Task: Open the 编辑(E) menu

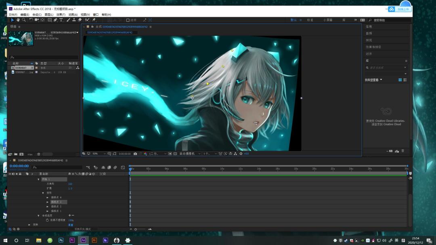Action: tap(25, 15)
